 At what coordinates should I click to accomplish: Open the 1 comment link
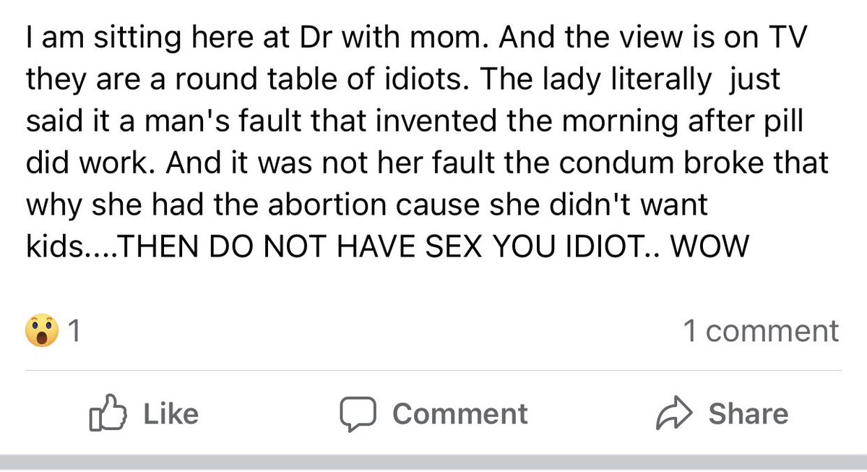tap(761, 331)
